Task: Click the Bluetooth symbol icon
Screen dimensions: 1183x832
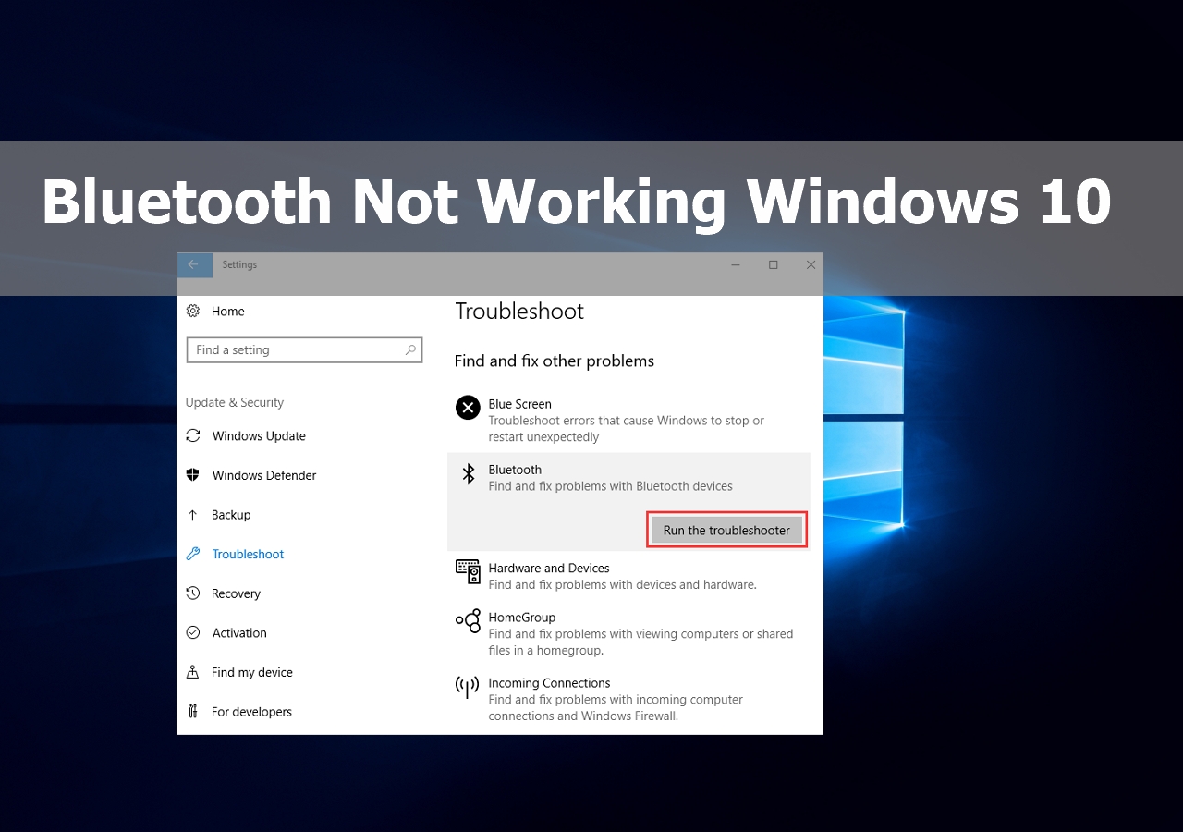Action: coord(468,474)
